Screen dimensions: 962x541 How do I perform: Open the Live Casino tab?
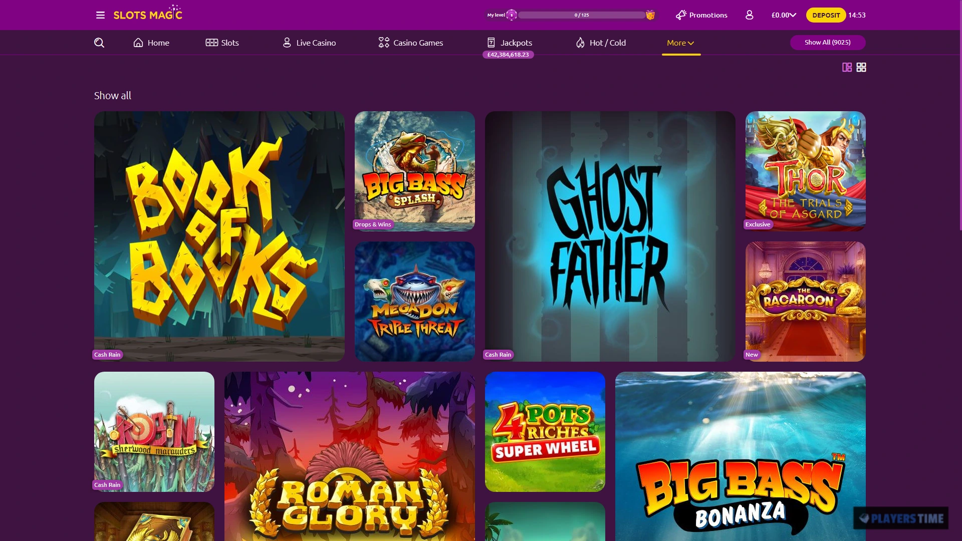[x=309, y=43]
